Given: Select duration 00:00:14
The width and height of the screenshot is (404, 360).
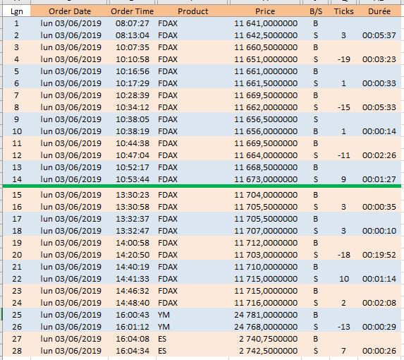Looking at the screenshot, I should point(379,131).
